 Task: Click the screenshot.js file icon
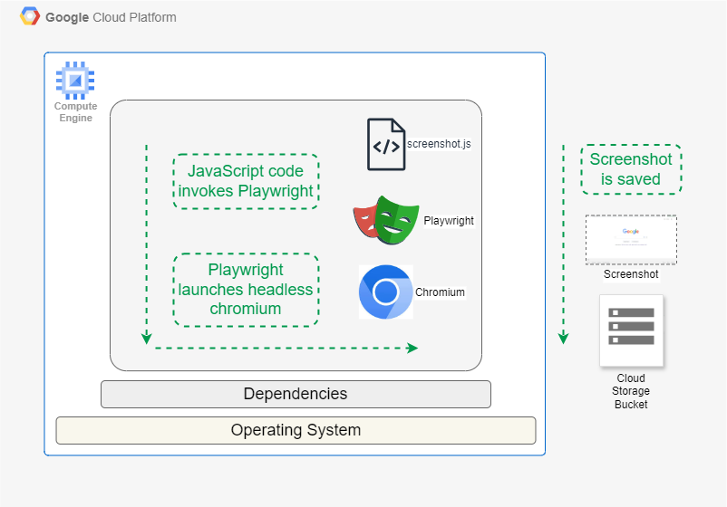tap(385, 144)
